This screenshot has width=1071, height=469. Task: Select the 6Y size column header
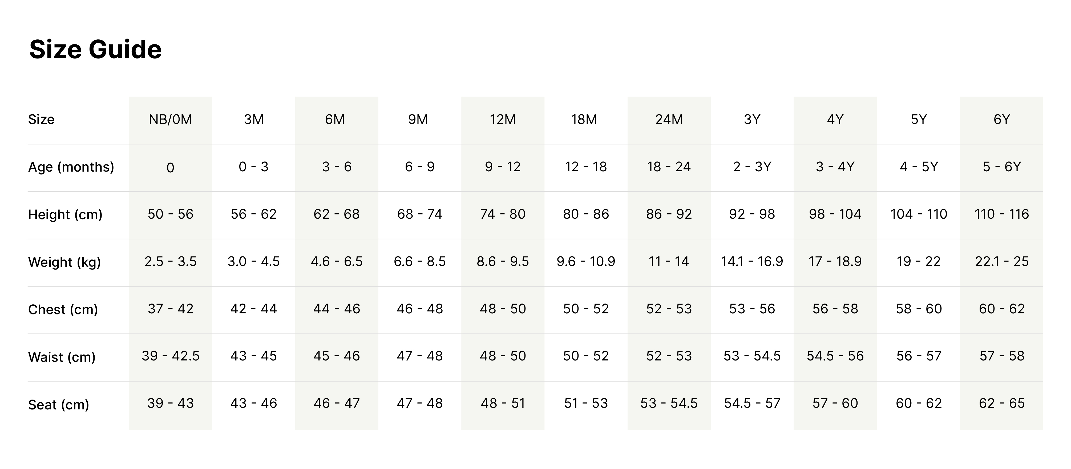[1001, 119]
